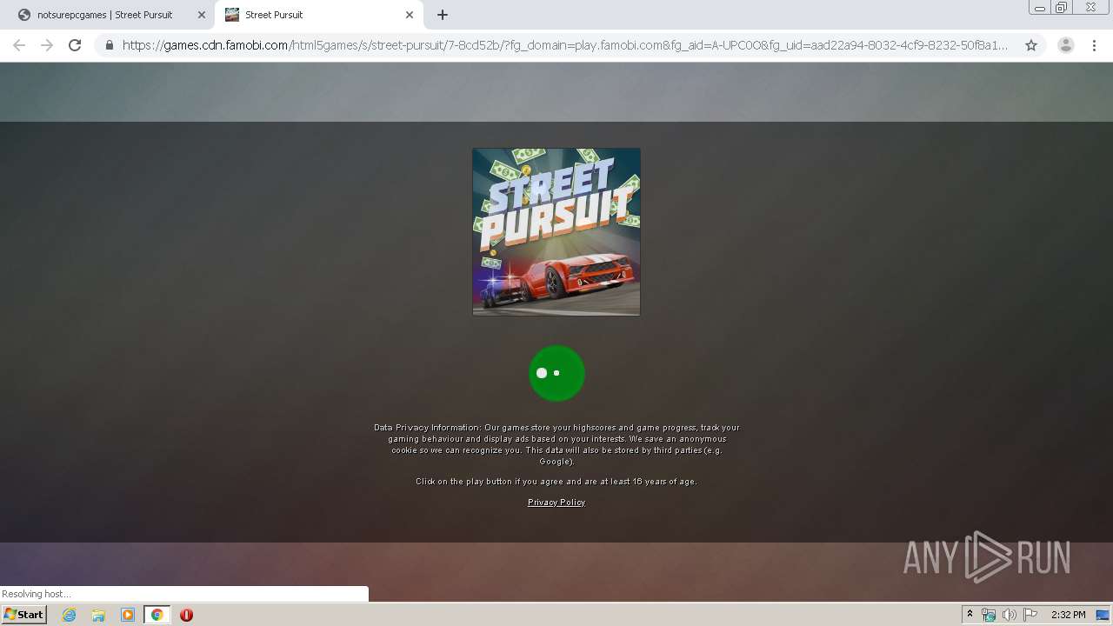This screenshot has width=1113, height=626.
Task: Open the volume speaker tray icon
Action: click(x=1009, y=615)
